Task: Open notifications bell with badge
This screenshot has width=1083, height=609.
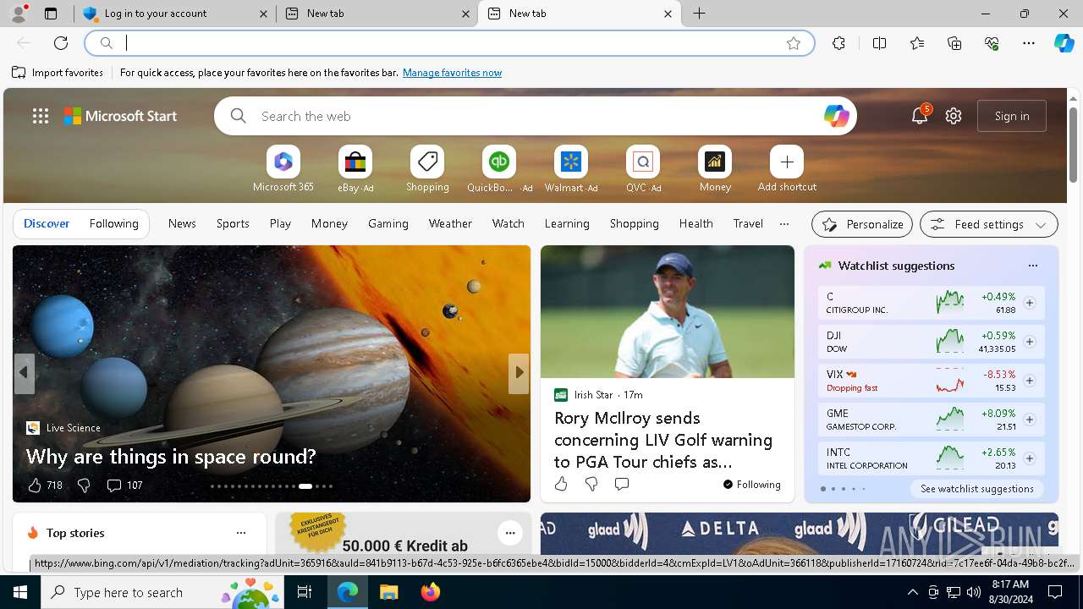Action: coord(920,116)
